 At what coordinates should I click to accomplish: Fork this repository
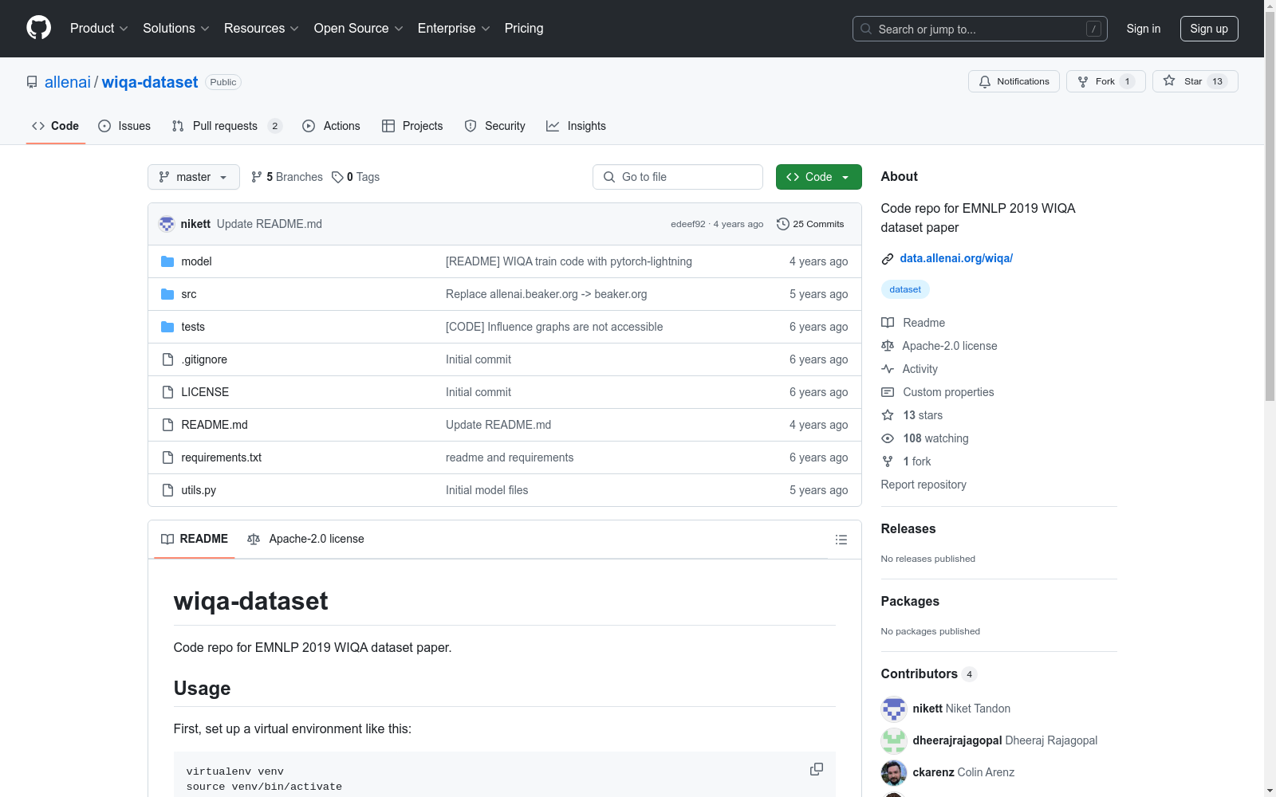tap(1106, 81)
